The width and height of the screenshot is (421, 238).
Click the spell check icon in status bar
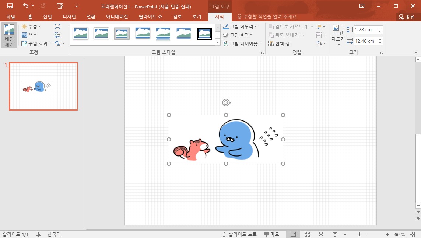(x=39, y=234)
